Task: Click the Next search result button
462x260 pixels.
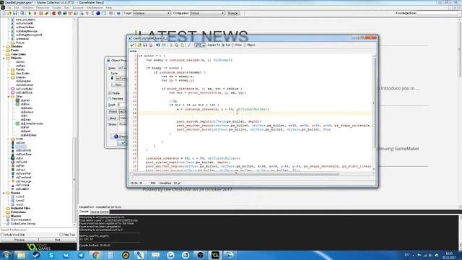Action: point(58,240)
